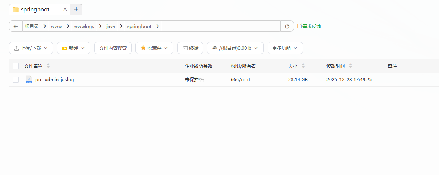Open the 需求反馈 feedback link

pos(309,26)
